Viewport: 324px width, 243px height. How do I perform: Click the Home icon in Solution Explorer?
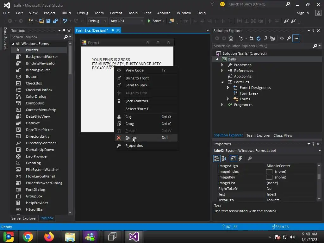231,38
